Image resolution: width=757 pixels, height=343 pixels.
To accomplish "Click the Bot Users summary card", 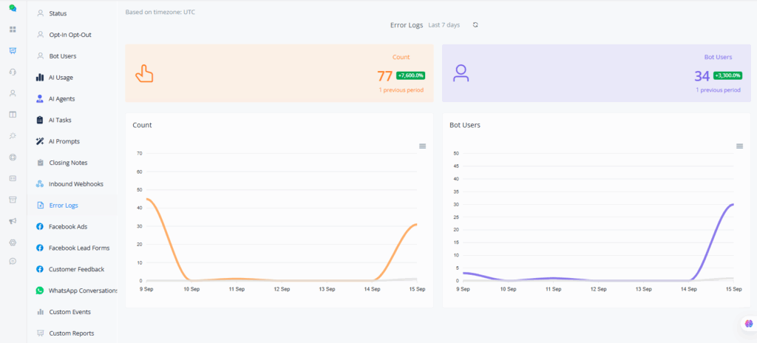I will [x=596, y=73].
